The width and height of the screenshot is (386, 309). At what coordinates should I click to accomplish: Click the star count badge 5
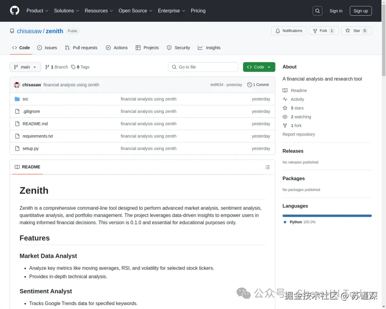click(x=365, y=31)
